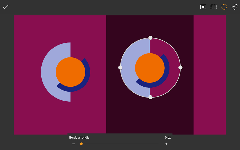240x150 pixels.
Task: Click the left handle of the circular selection
Action: pyautogui.click(x=120, y=67)
